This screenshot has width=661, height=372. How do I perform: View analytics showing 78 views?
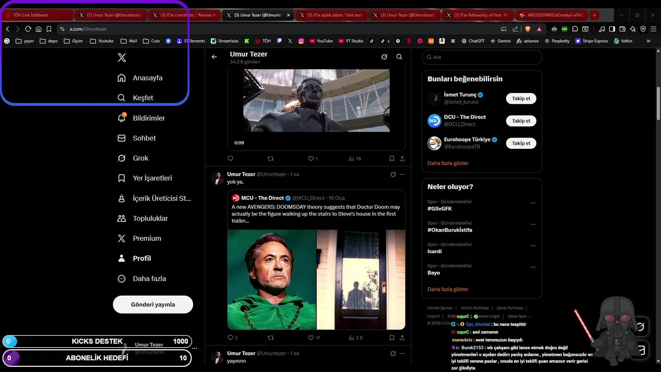pos(355,159)
